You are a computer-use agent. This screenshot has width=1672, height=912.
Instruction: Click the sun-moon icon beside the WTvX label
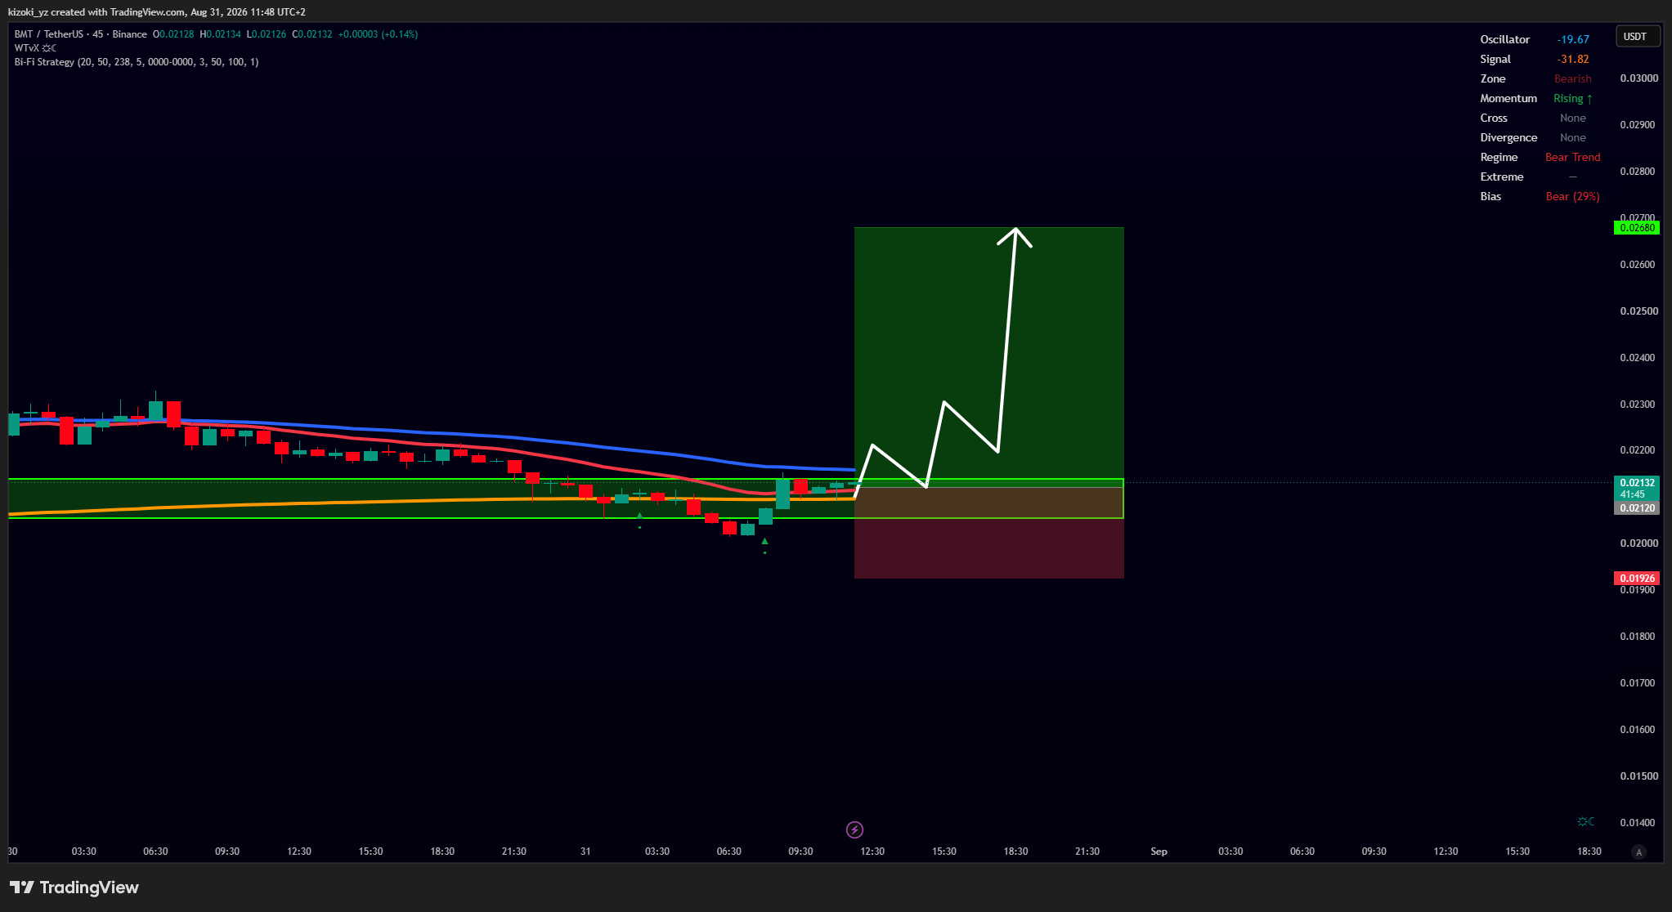pos(49,48)
